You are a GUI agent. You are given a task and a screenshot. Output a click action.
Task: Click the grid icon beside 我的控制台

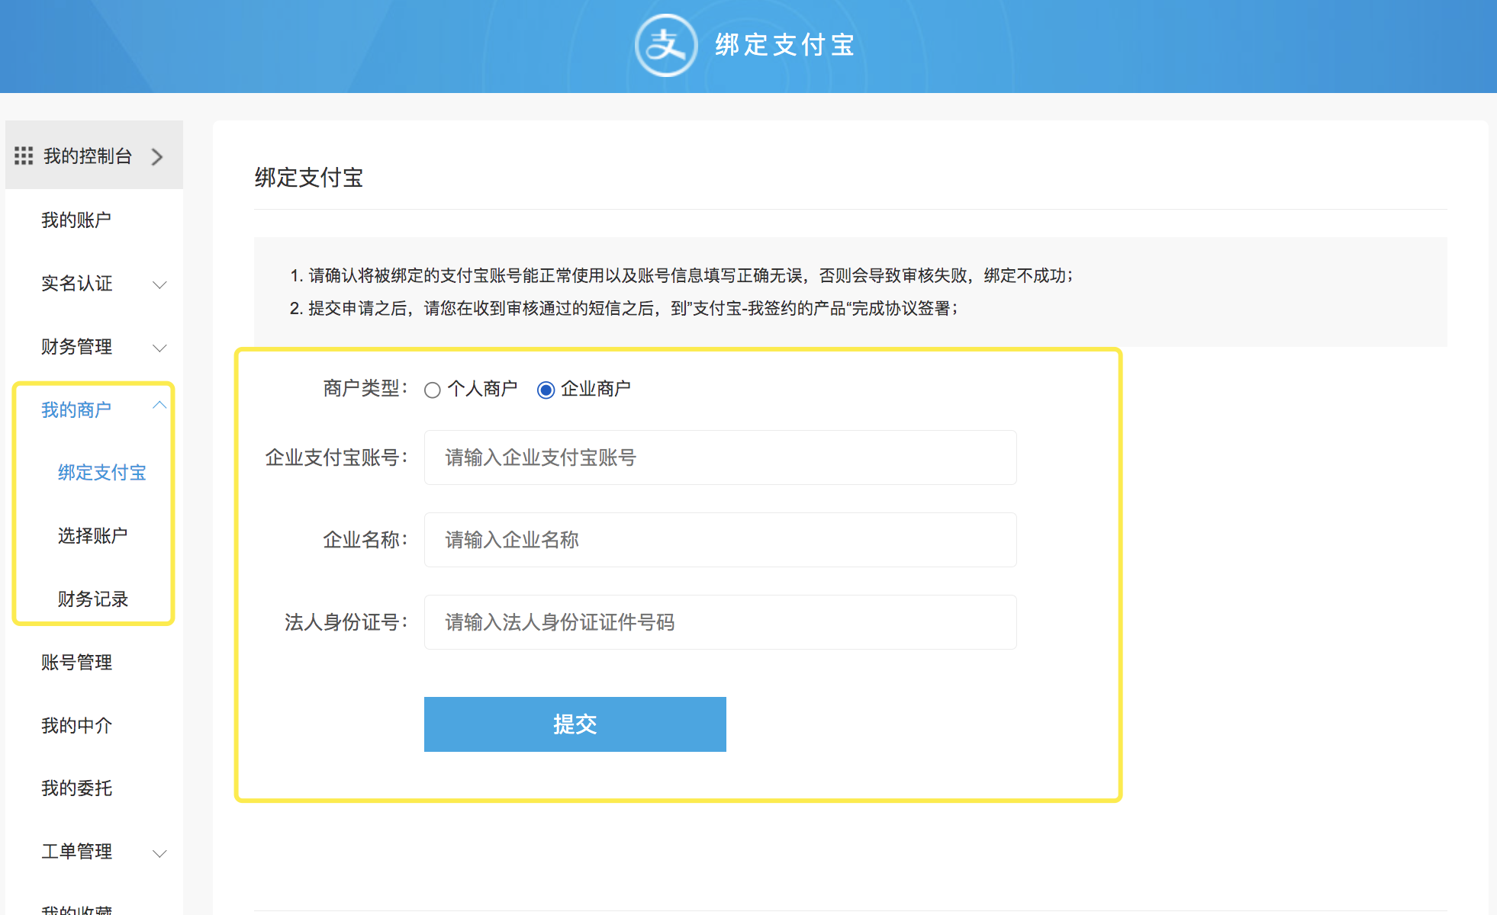(24, 156)
